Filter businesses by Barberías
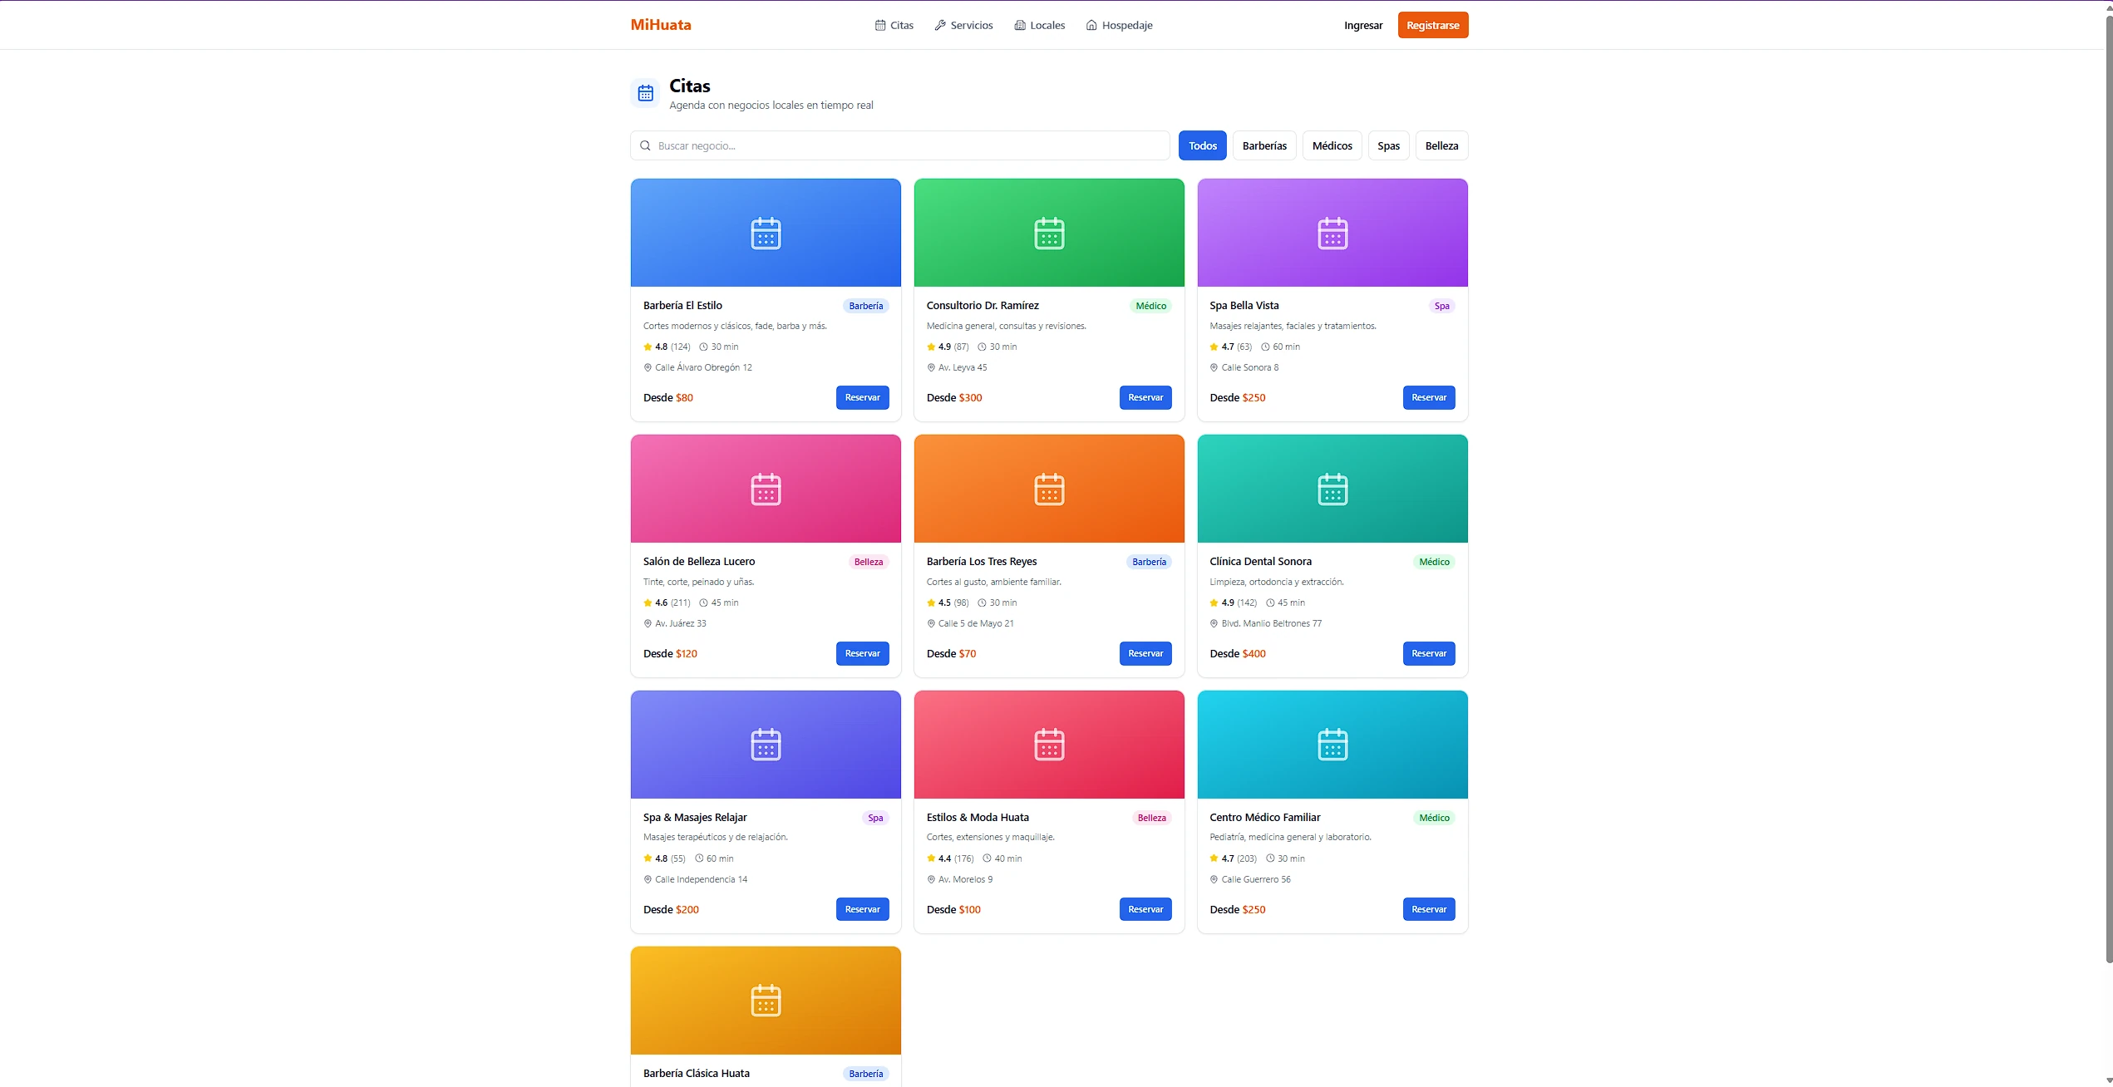Viewport: 2113px width, 1087px height. coord(1263,146)
